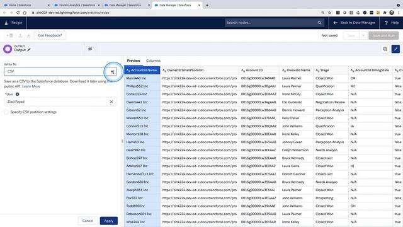Select the Account ID column header
Viewport: 403px width, 227px height.
point(259,70)
